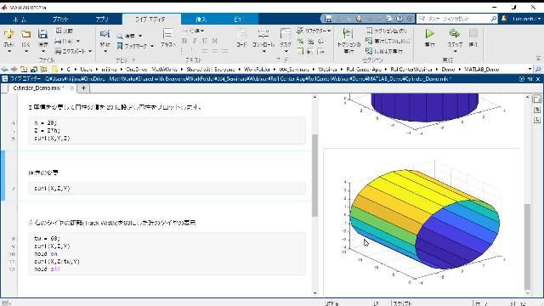The image size is (544, 306).
Task: Click the Compare (比較) files icon
Action: click(x=59, y=31)
